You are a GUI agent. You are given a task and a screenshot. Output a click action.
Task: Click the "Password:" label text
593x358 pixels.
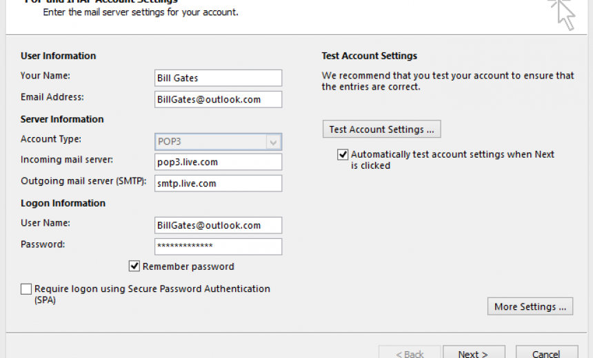[x=43, y=244]
